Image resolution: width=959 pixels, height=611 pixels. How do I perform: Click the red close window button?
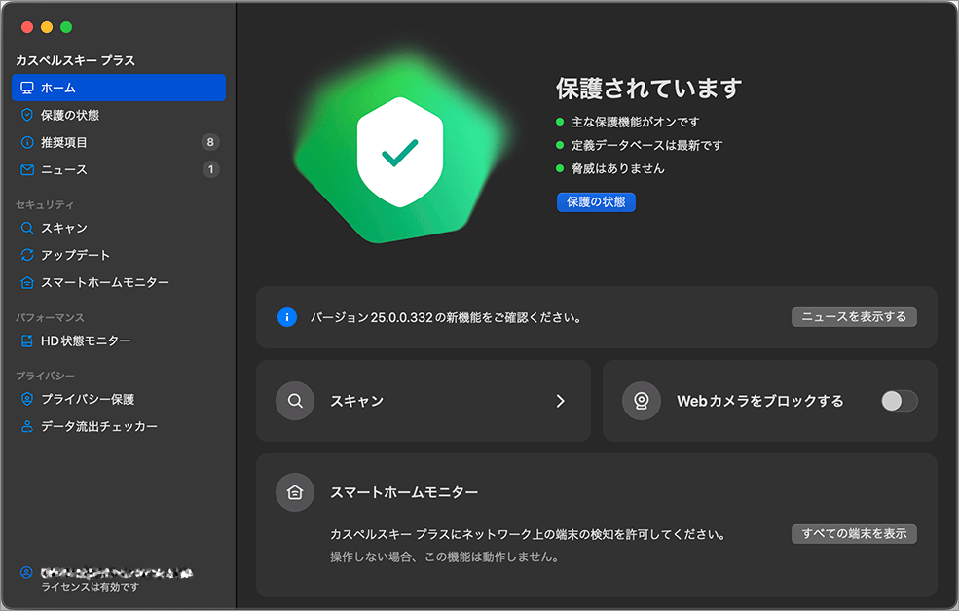[27, 27]
